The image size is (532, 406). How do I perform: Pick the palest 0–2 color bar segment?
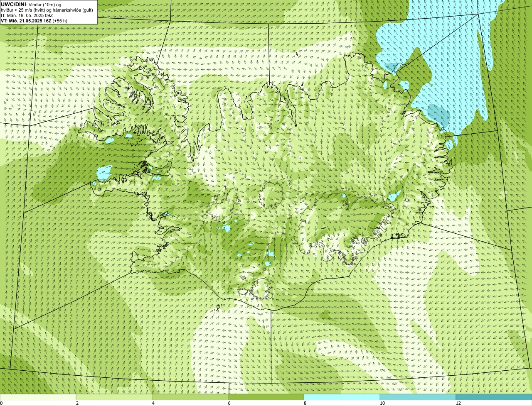(x=38, y=397)
